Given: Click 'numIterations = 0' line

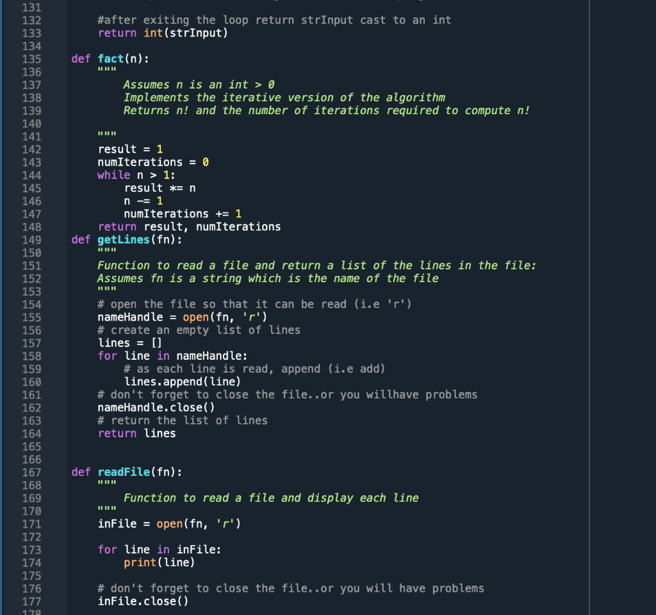Looking at the screenshot, I should (153, 162).
